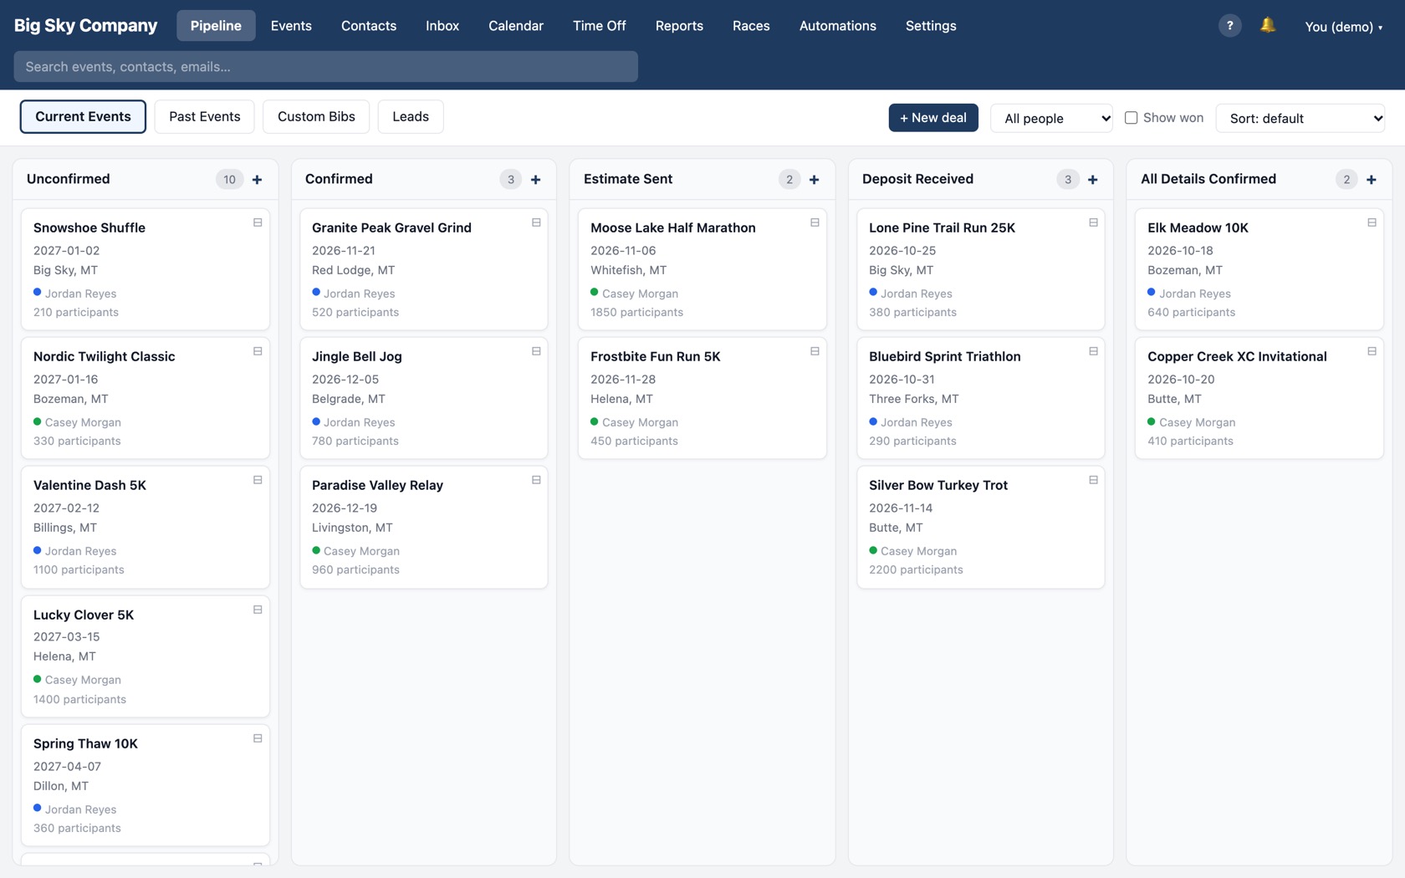The image size is (1405, 878).
Task: Open the Contacts page
Action: click(x=369, y=26)
